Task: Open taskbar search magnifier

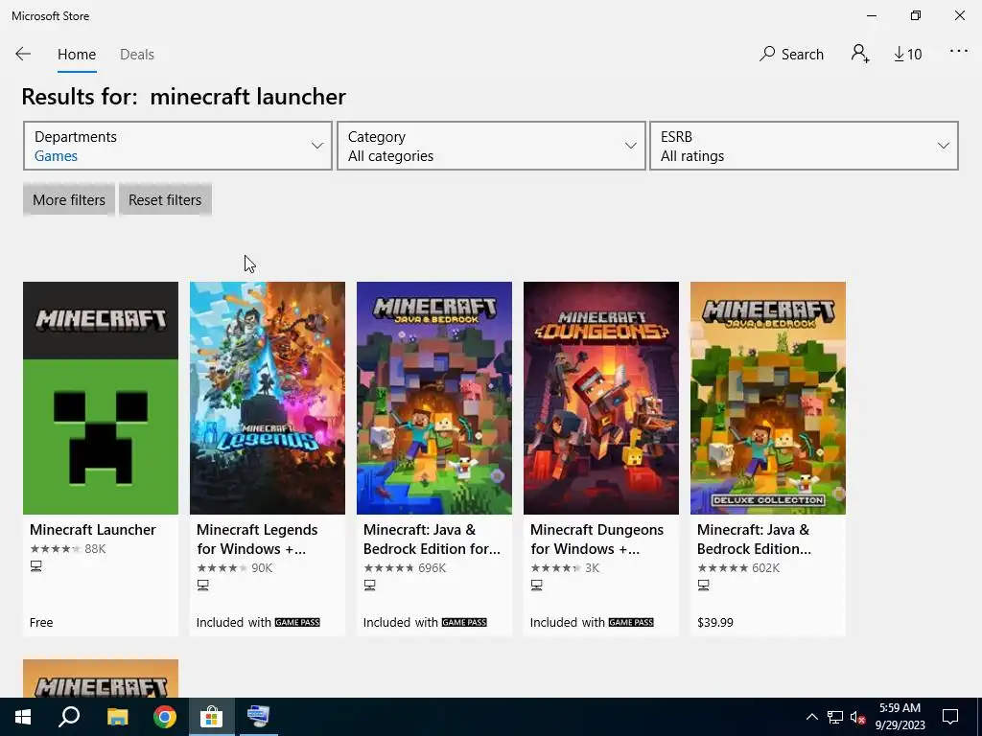Action: coord(69,717)
